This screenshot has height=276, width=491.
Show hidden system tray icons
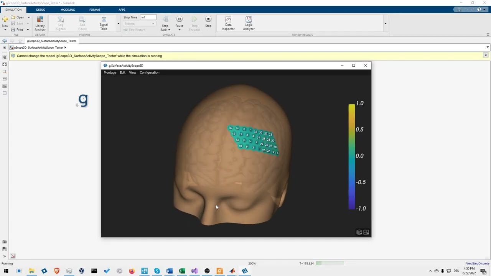point(430,271)
